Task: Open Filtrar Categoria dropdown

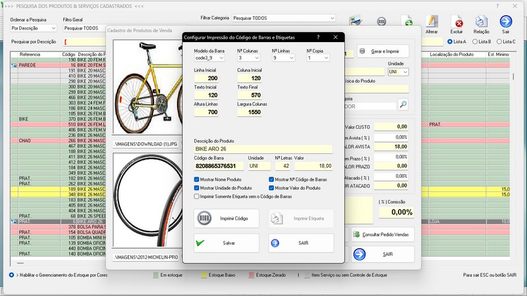Action: [x=284, y=18]
